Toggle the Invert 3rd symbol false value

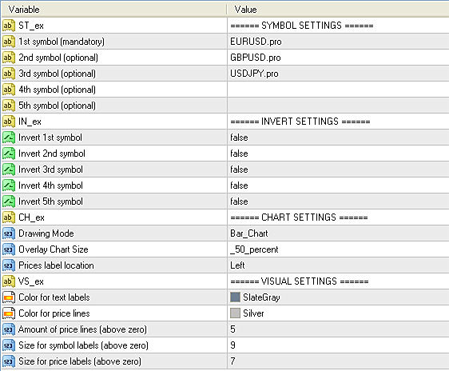[x=338, y=170]
